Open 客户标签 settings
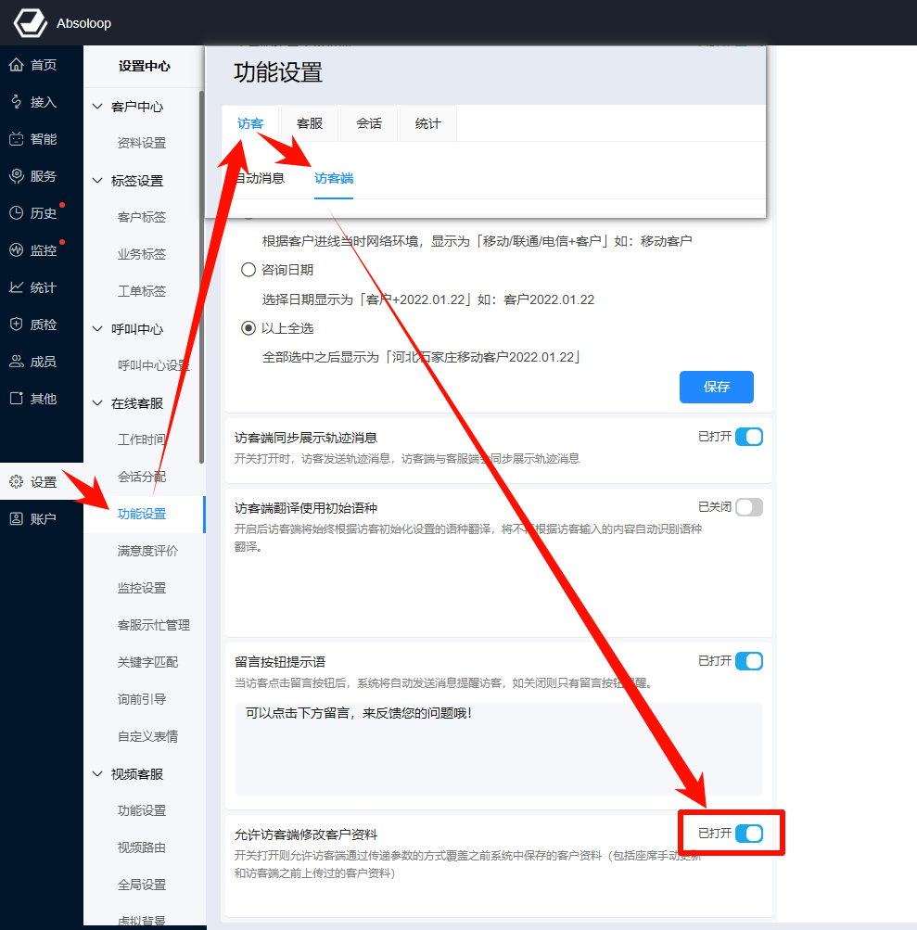 click(142, 217)
